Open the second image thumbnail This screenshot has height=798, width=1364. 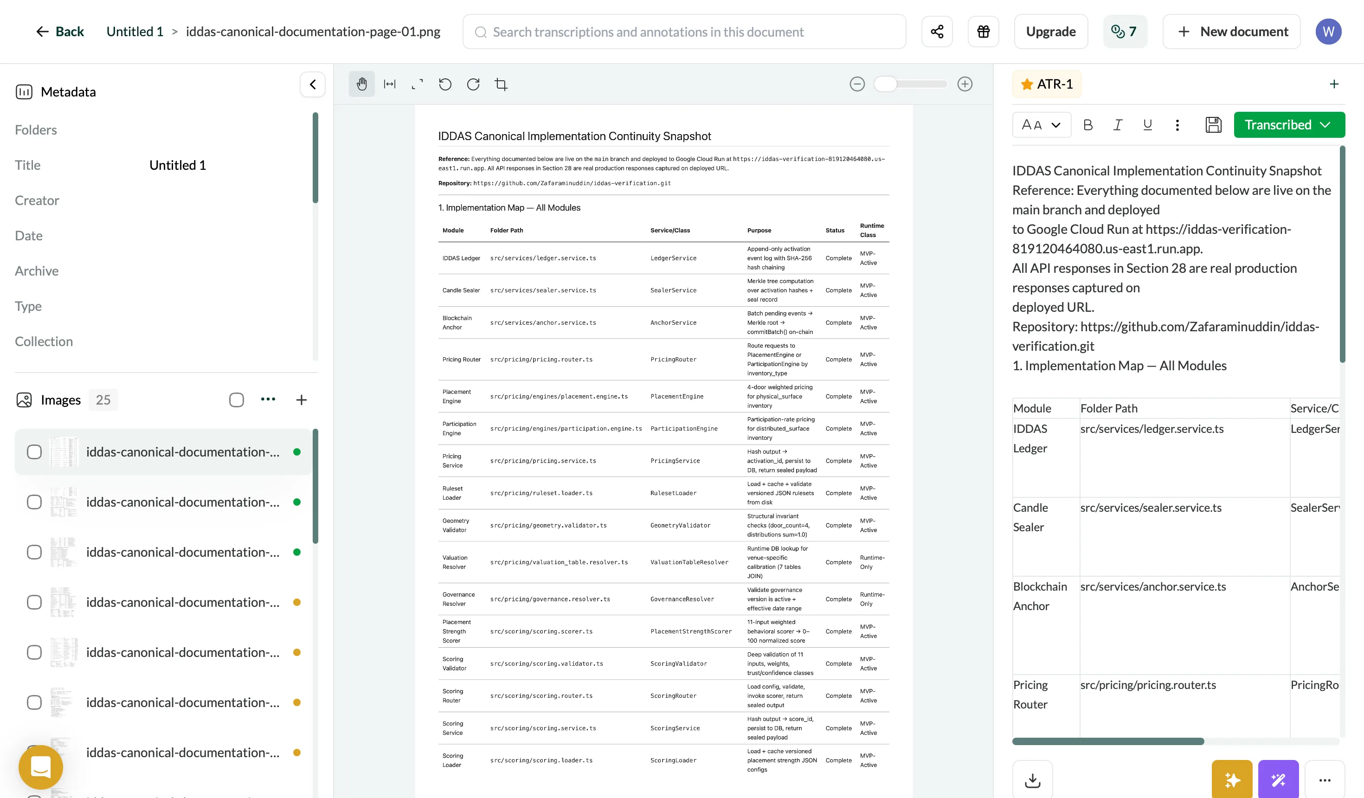(64, 502)
